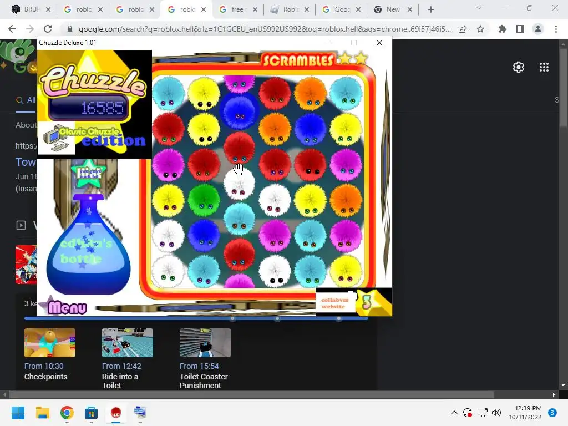Open 'Ride into a Toilet' key moment
Image resolution: width=568 pixels, height=426 pixels.
120,381
